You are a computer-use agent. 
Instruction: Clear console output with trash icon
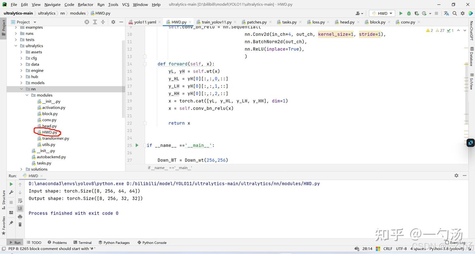pyautogui.click(x=20, y=224)
